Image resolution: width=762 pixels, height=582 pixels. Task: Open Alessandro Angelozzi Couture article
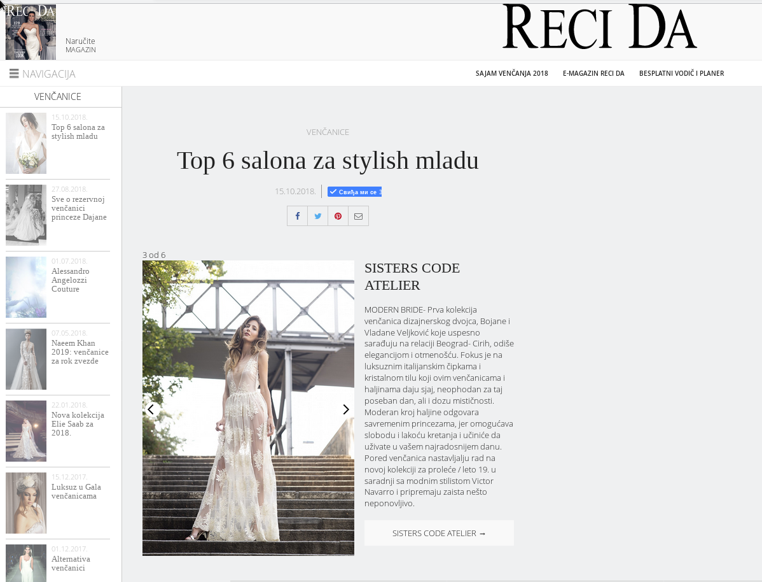tap(71, 280)
